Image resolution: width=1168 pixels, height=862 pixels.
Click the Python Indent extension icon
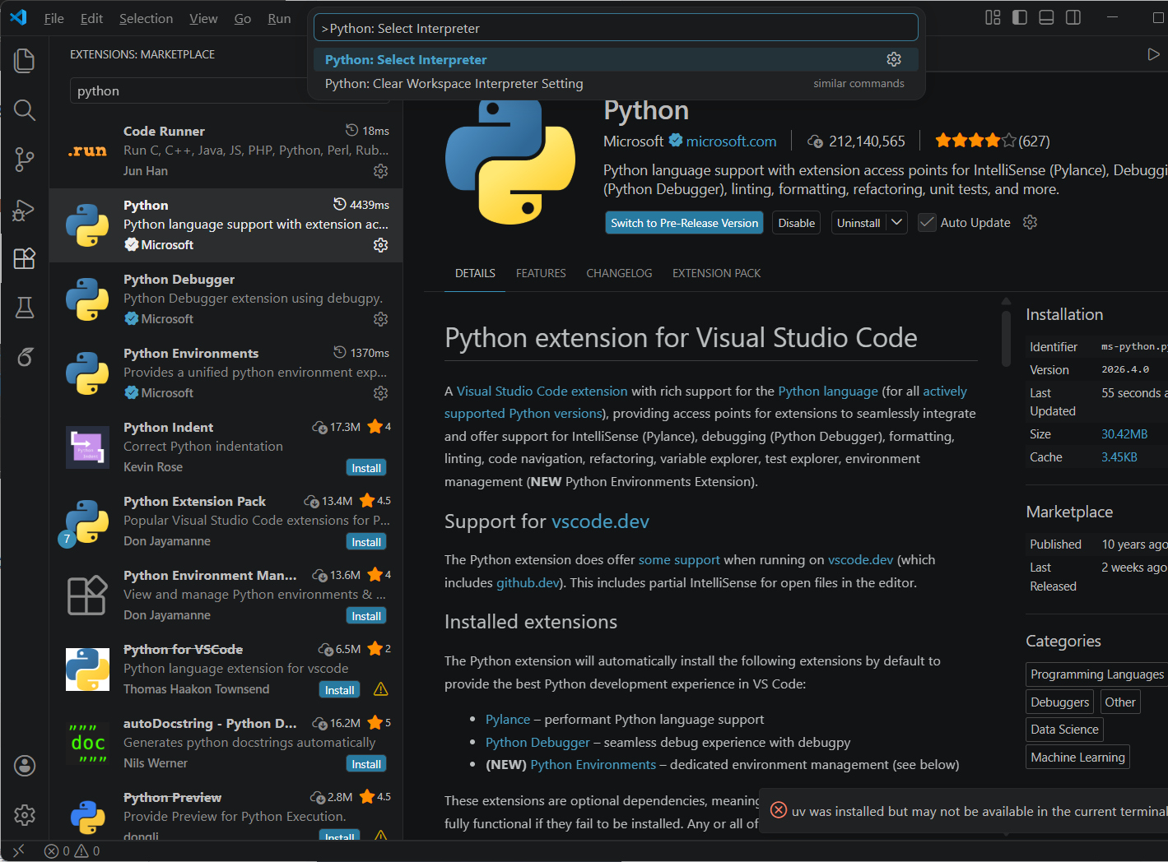(x=87, y=447)
